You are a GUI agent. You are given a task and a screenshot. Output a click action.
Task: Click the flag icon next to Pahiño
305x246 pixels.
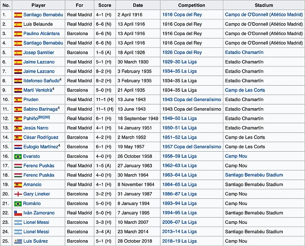[18, 119]
